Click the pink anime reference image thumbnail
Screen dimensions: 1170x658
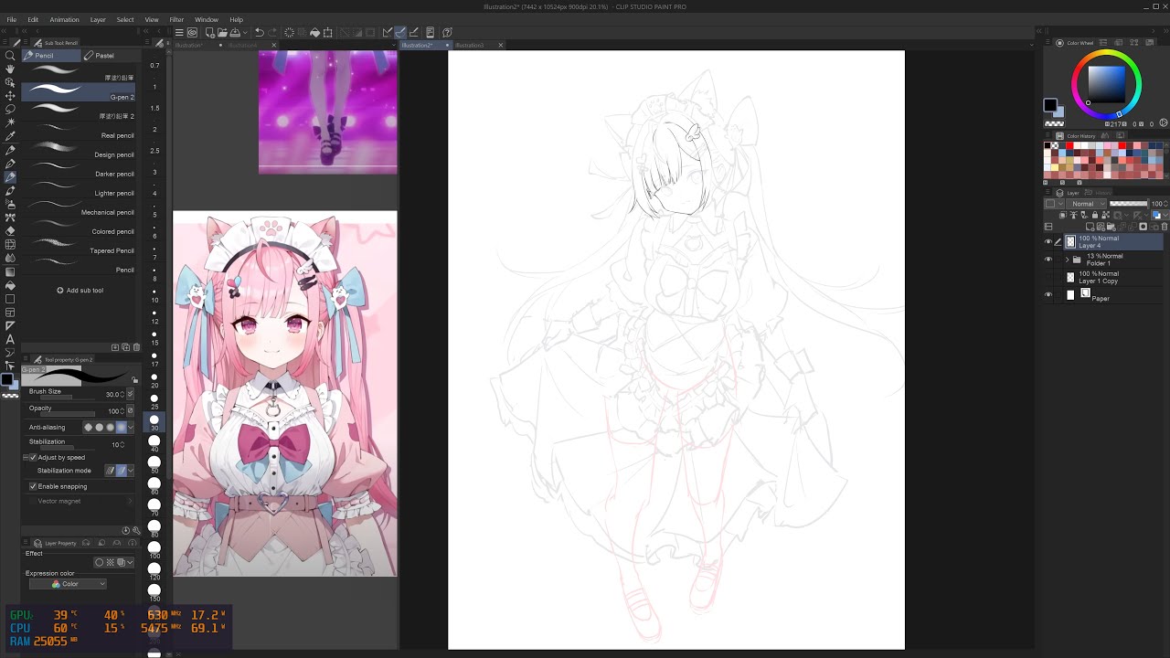click(285, 394)
